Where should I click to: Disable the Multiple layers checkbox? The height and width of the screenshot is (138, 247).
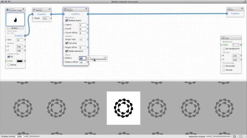coord(66,20)
